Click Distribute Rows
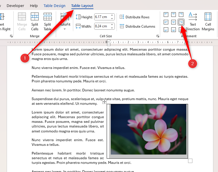Screen dimensions: 218x172 [134, 17]
